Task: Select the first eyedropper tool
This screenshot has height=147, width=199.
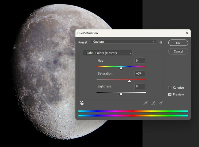Action: click(x=145, y=103)
